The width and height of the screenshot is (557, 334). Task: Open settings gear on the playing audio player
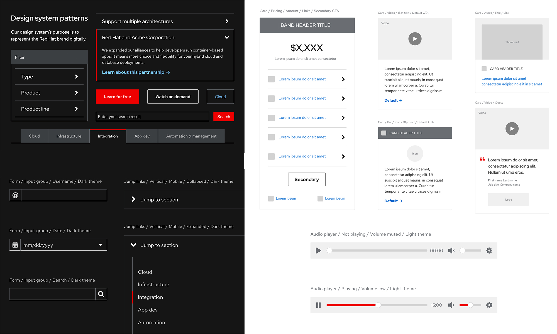pos(489,305)
